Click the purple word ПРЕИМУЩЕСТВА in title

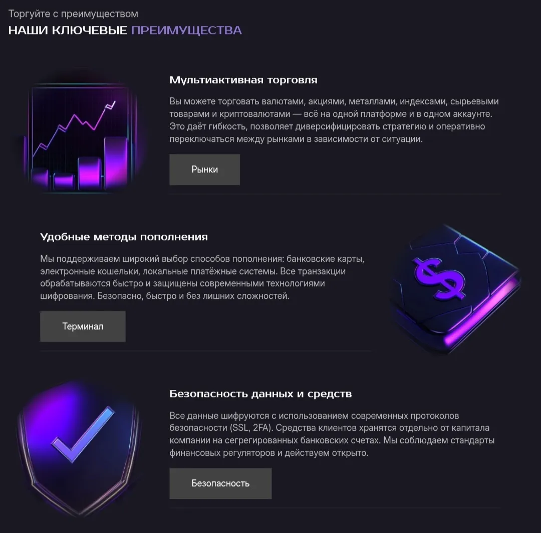[x=186, y=31]
